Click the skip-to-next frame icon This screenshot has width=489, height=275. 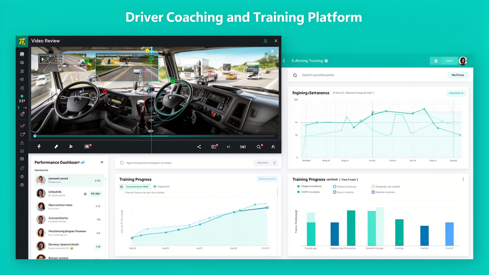tap(228, 147)
